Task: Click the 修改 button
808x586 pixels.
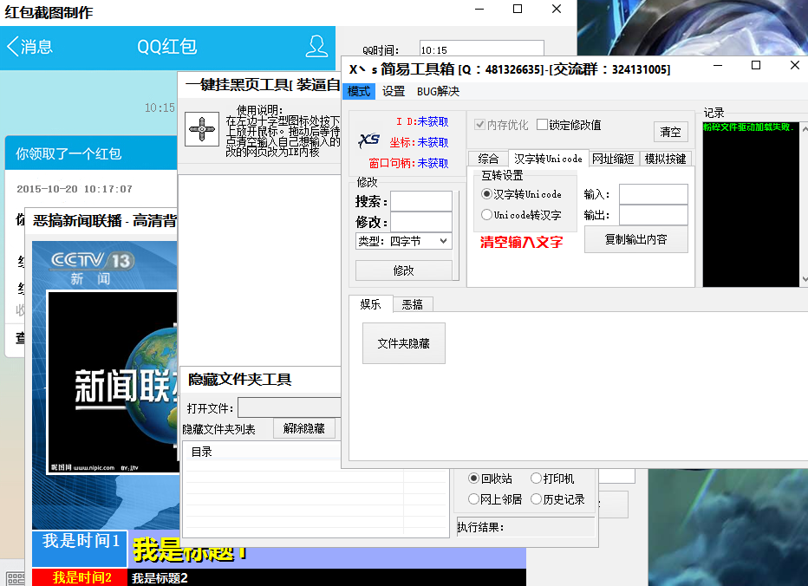Action: point(403,270)
